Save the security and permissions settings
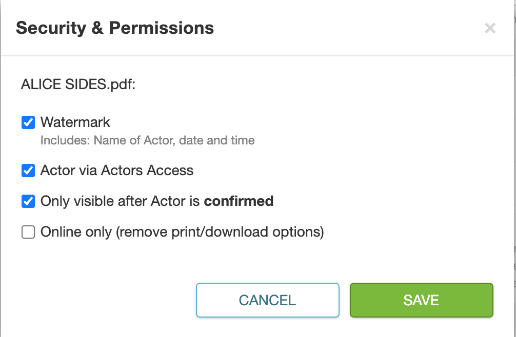The image size is (516, 337). pyautogui.click(x=421, y=300)
